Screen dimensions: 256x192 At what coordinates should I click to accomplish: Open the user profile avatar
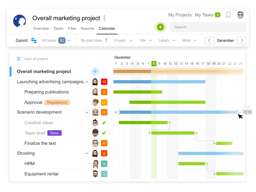point(240,15)
